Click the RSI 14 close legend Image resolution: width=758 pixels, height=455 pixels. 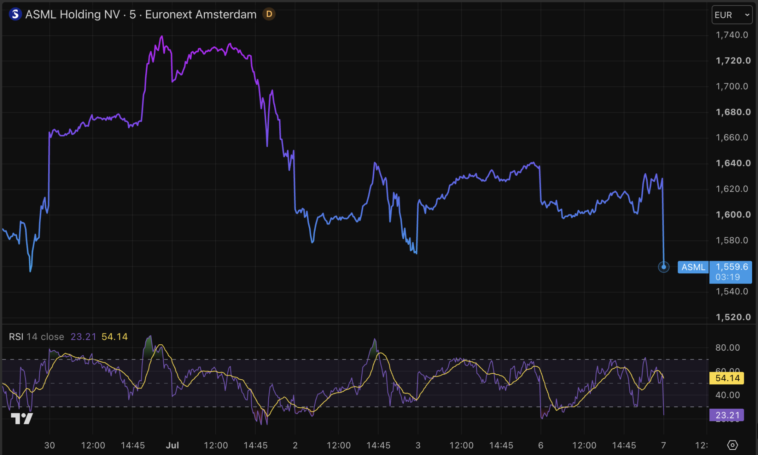[37, 337]
